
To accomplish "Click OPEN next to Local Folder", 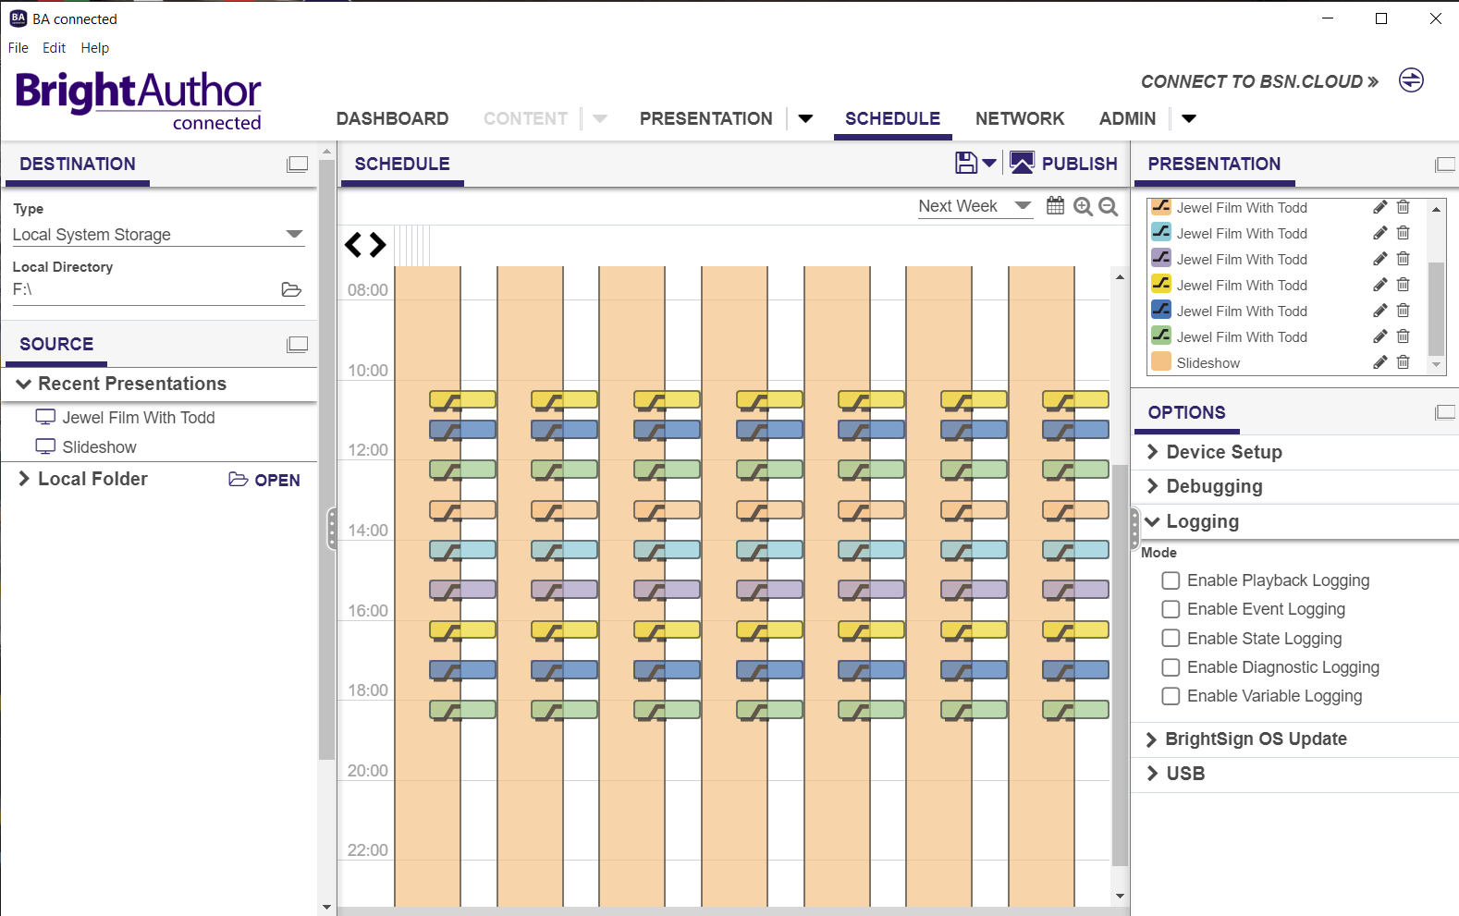I will pos(264,480).
